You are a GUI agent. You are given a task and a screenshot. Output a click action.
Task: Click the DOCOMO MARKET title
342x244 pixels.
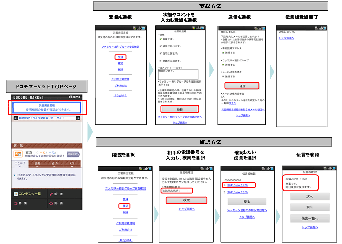click(x=28, y=97)
